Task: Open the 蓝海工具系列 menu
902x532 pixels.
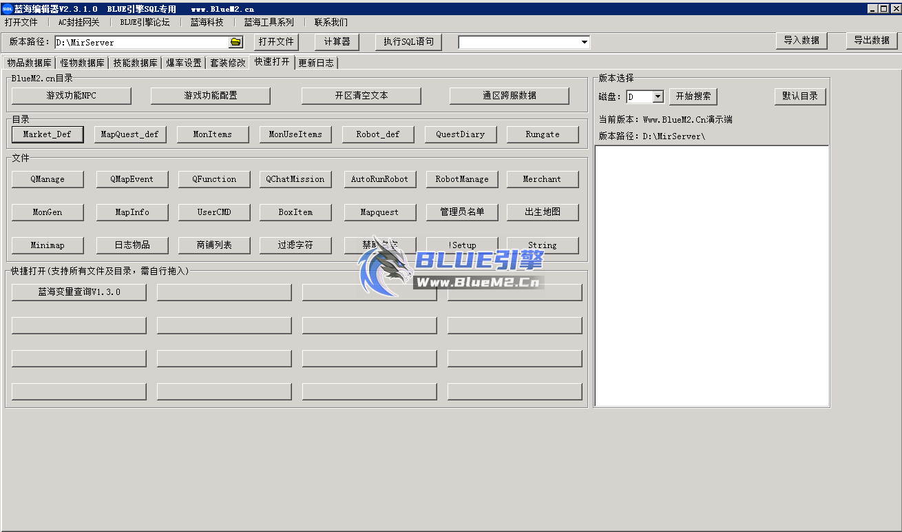Action: [x=269, y=22]
